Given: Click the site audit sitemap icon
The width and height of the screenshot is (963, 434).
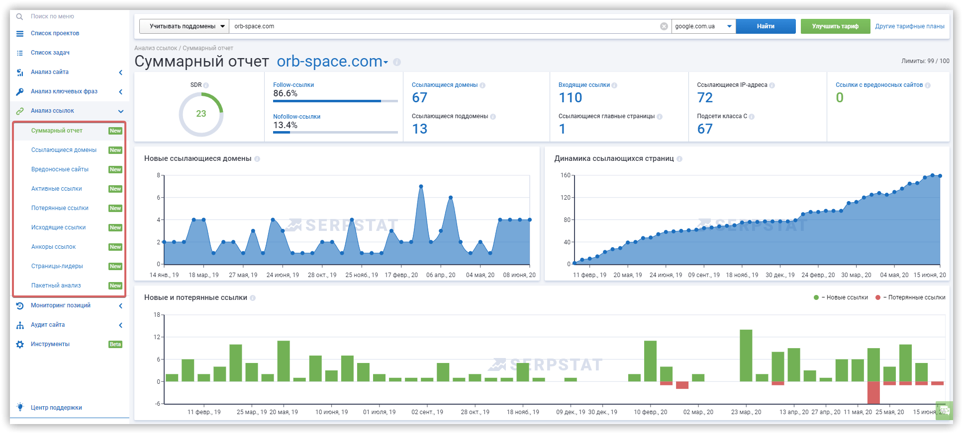Looking at the screenshot, I should point(20,325).
